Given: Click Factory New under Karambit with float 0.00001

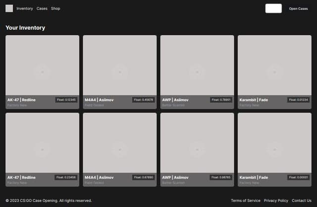Looking at the screenshot, I should point(249,183).
